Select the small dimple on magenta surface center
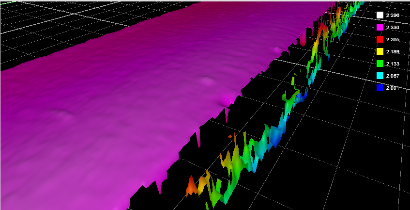The height and width of the screenshot is (210, 410). (207, 81)
